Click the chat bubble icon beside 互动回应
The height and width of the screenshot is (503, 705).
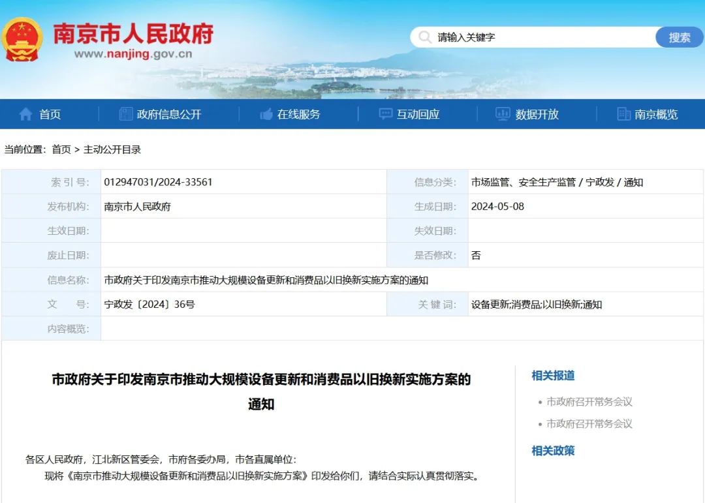pyautogui.click(x=386, y=114)
